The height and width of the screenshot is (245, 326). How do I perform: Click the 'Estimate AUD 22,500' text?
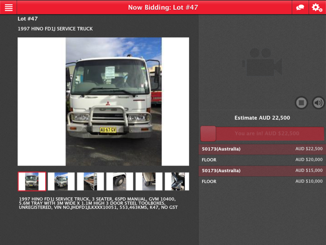262,118
